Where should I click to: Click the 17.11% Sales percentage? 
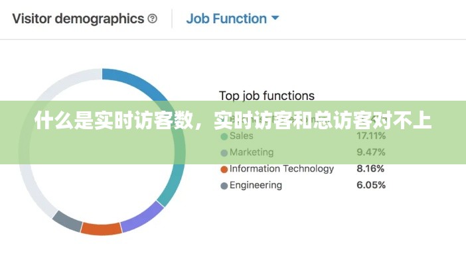coord(370,136)
